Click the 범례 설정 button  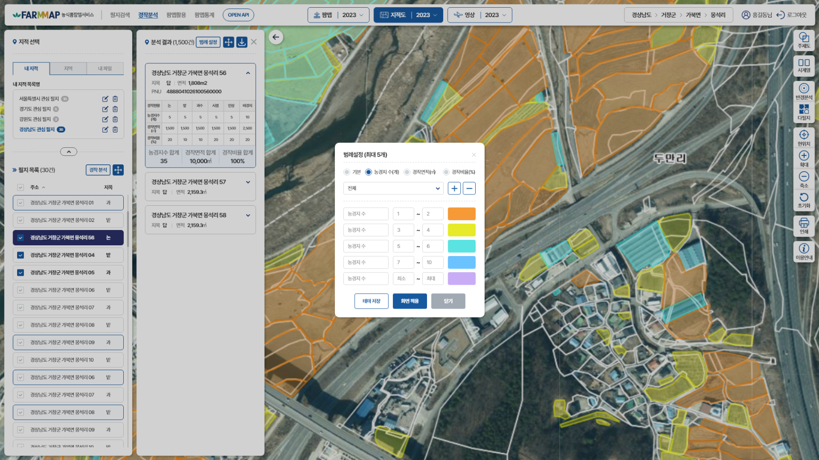[x=208, y=42]
